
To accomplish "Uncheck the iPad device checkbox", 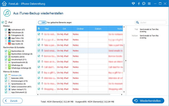I will (3, 22).
